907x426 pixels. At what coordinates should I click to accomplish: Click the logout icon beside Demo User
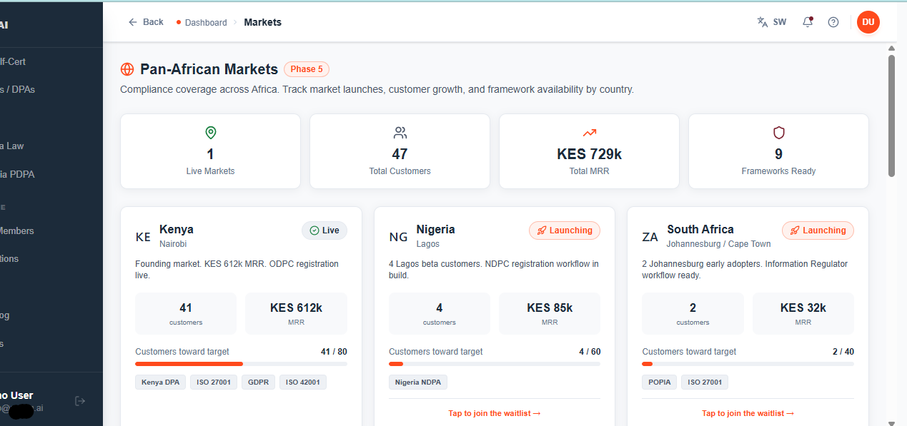(80, 401)
